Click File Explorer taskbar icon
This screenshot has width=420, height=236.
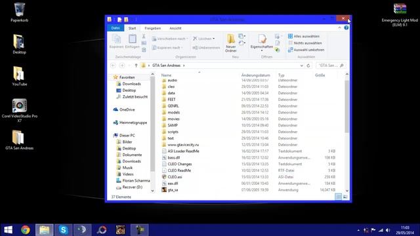(x=45, y=230)
